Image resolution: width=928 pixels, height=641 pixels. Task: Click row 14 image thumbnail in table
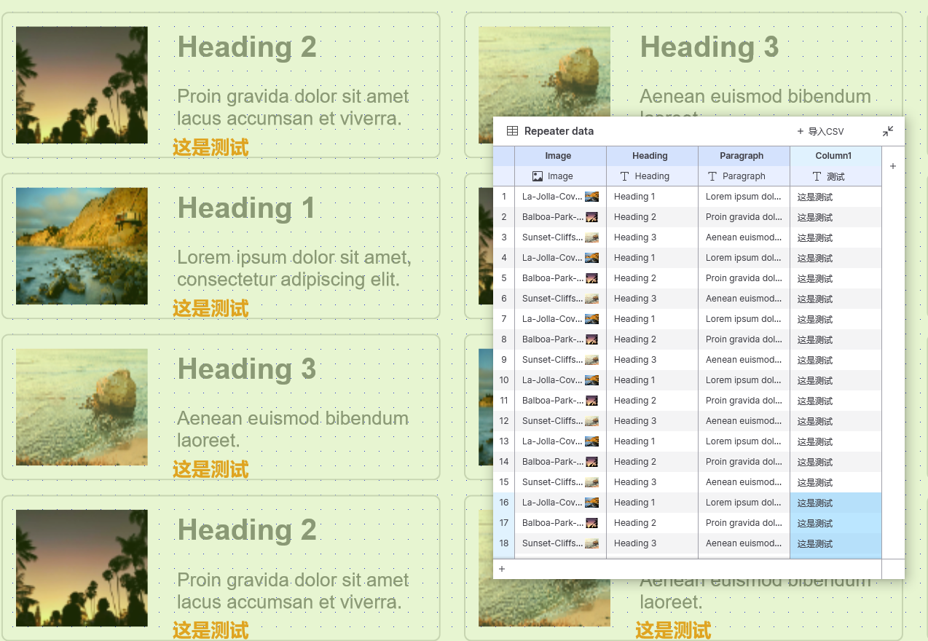point(592,462)
